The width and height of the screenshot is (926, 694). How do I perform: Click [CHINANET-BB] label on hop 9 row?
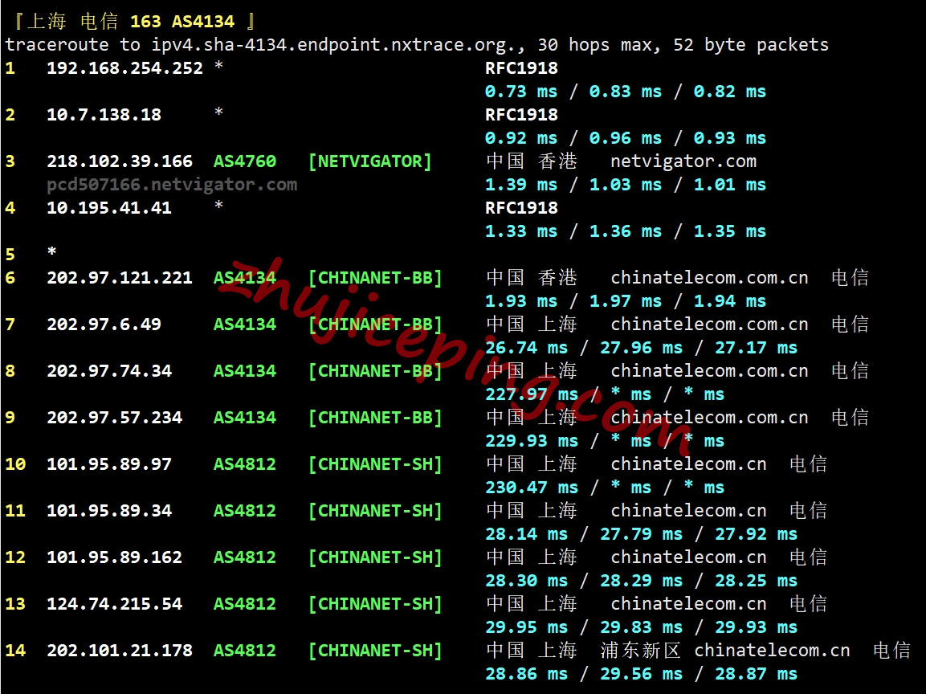coord(375,418)
